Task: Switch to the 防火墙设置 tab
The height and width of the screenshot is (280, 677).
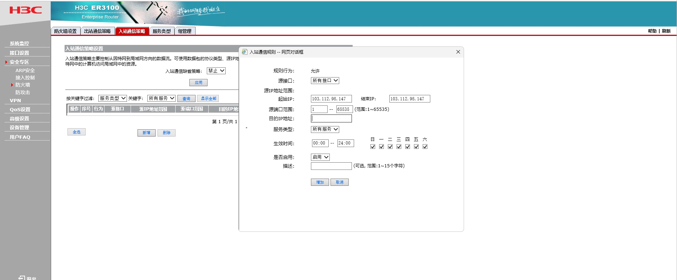Action: tap(65, 31)
